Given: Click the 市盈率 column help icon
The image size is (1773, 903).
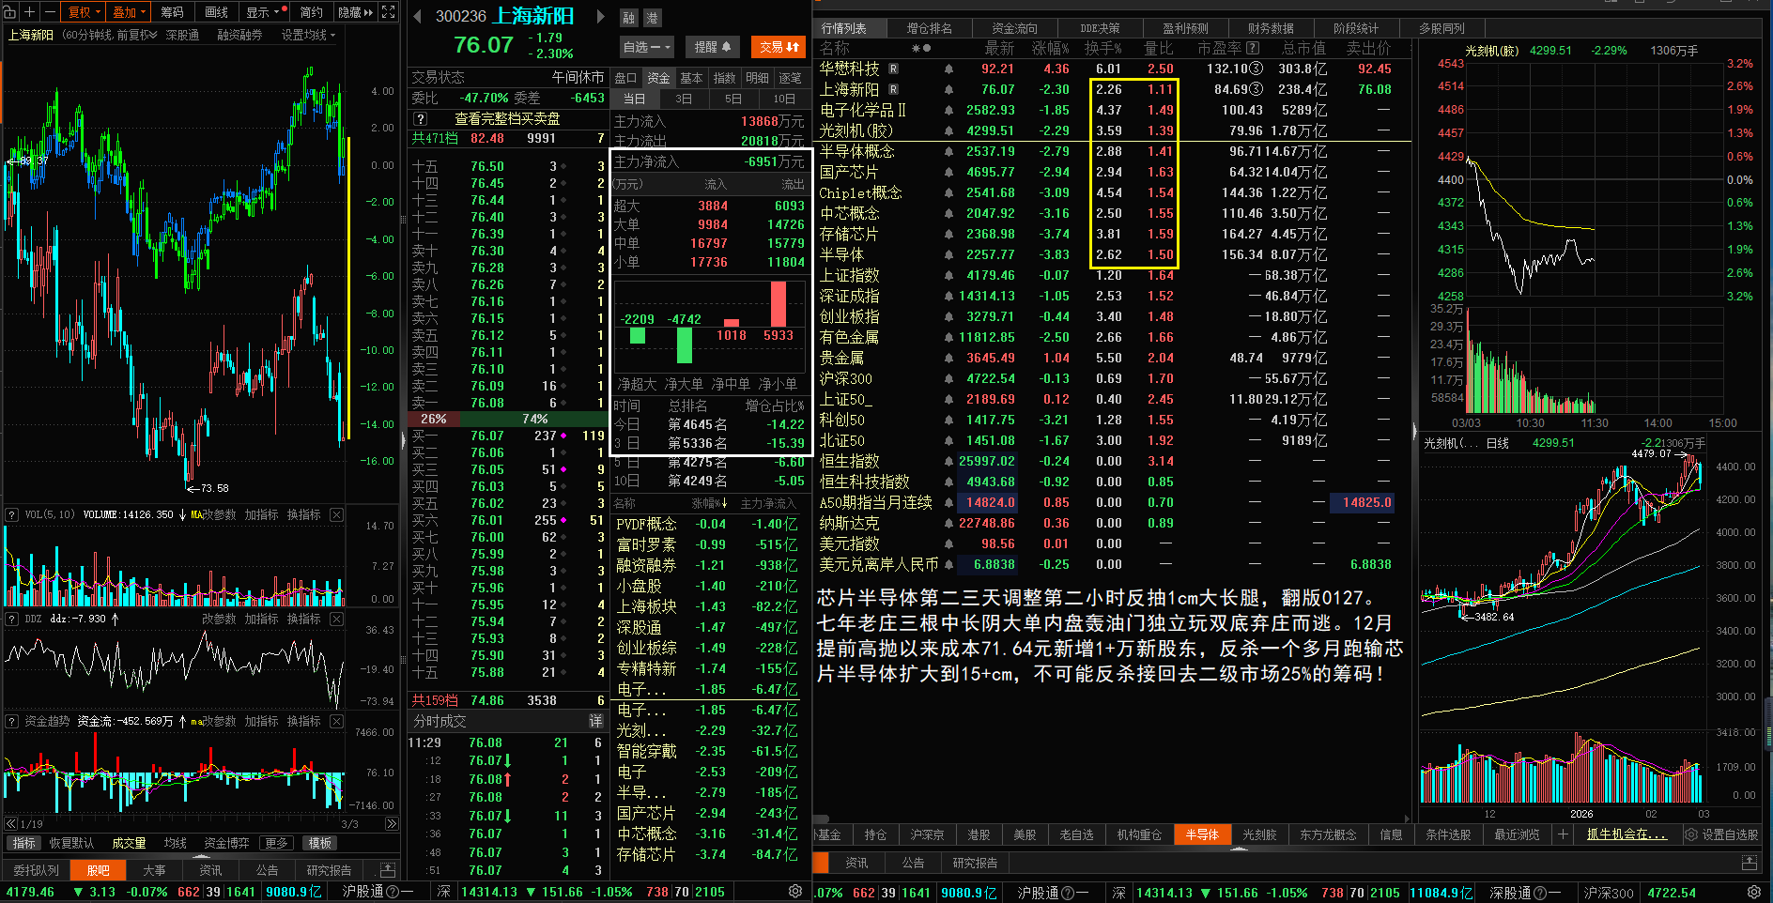Looking at the screenshot, I should pyautogui.click(x=1251, y=48).
